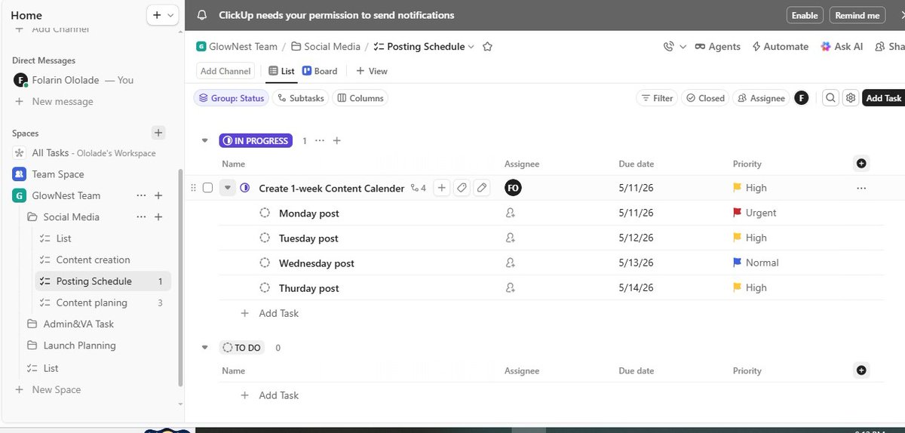Click the add View tab
The width and height of the screenshot is (905, 433).
[372, 71]
